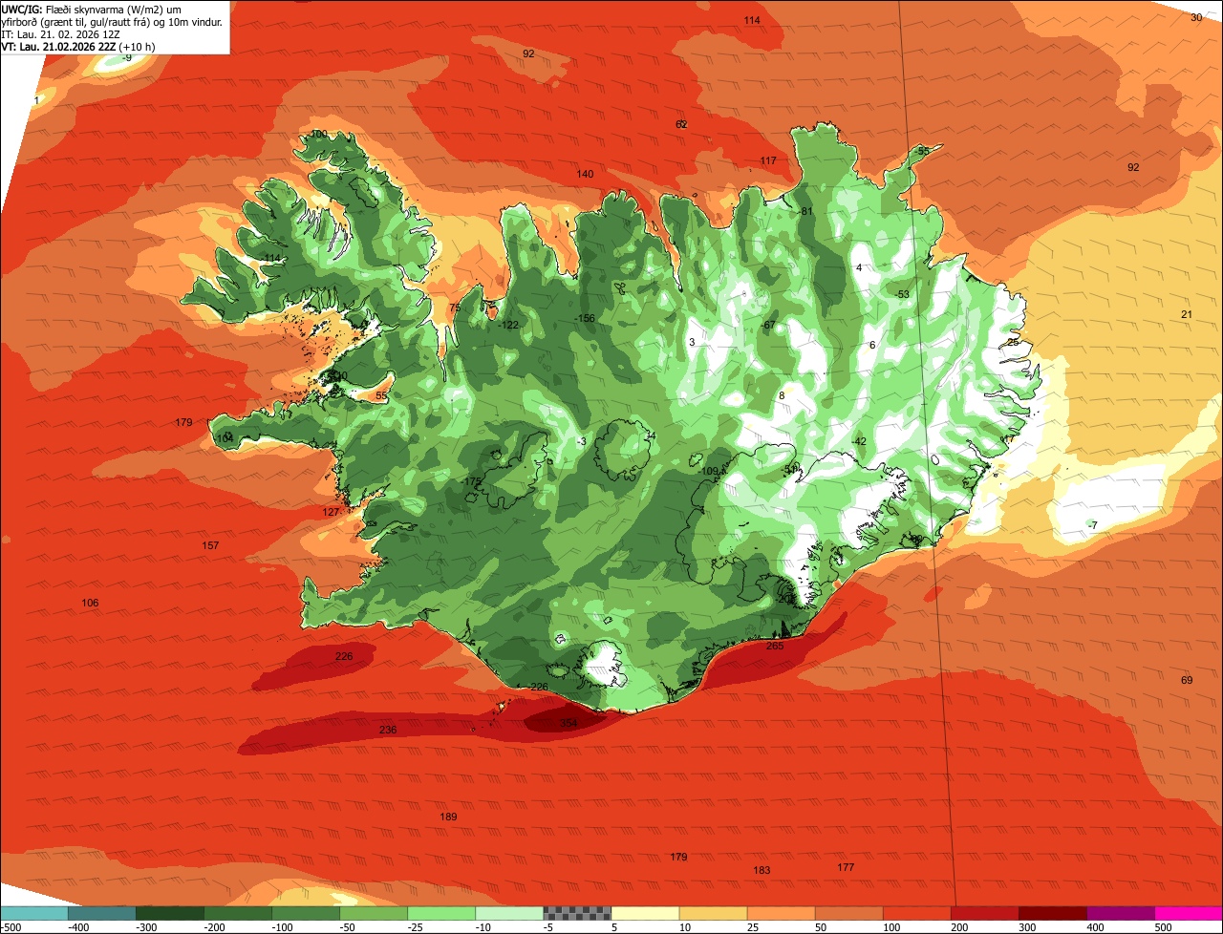
Task: Click the flux value -67 in northeast Iceland
Action: coord(767,325)
